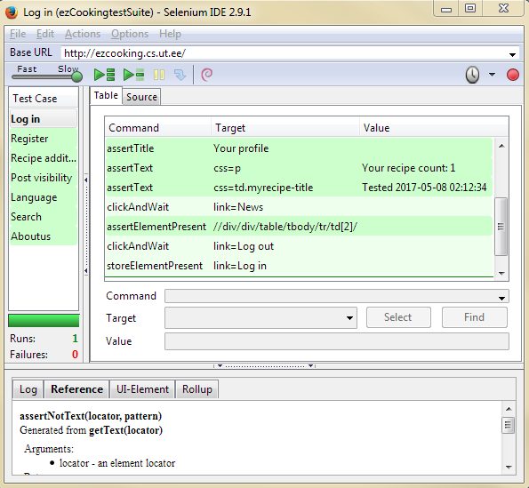Open the File menu
This screenshot has height=488, width=529.
tap(18, 34)
